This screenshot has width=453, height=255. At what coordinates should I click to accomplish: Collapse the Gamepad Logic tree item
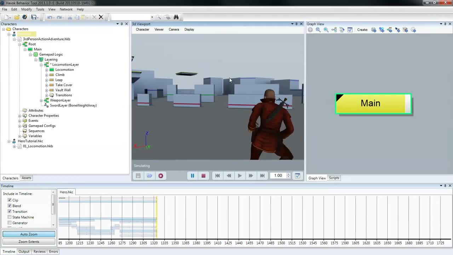point(30,54)
